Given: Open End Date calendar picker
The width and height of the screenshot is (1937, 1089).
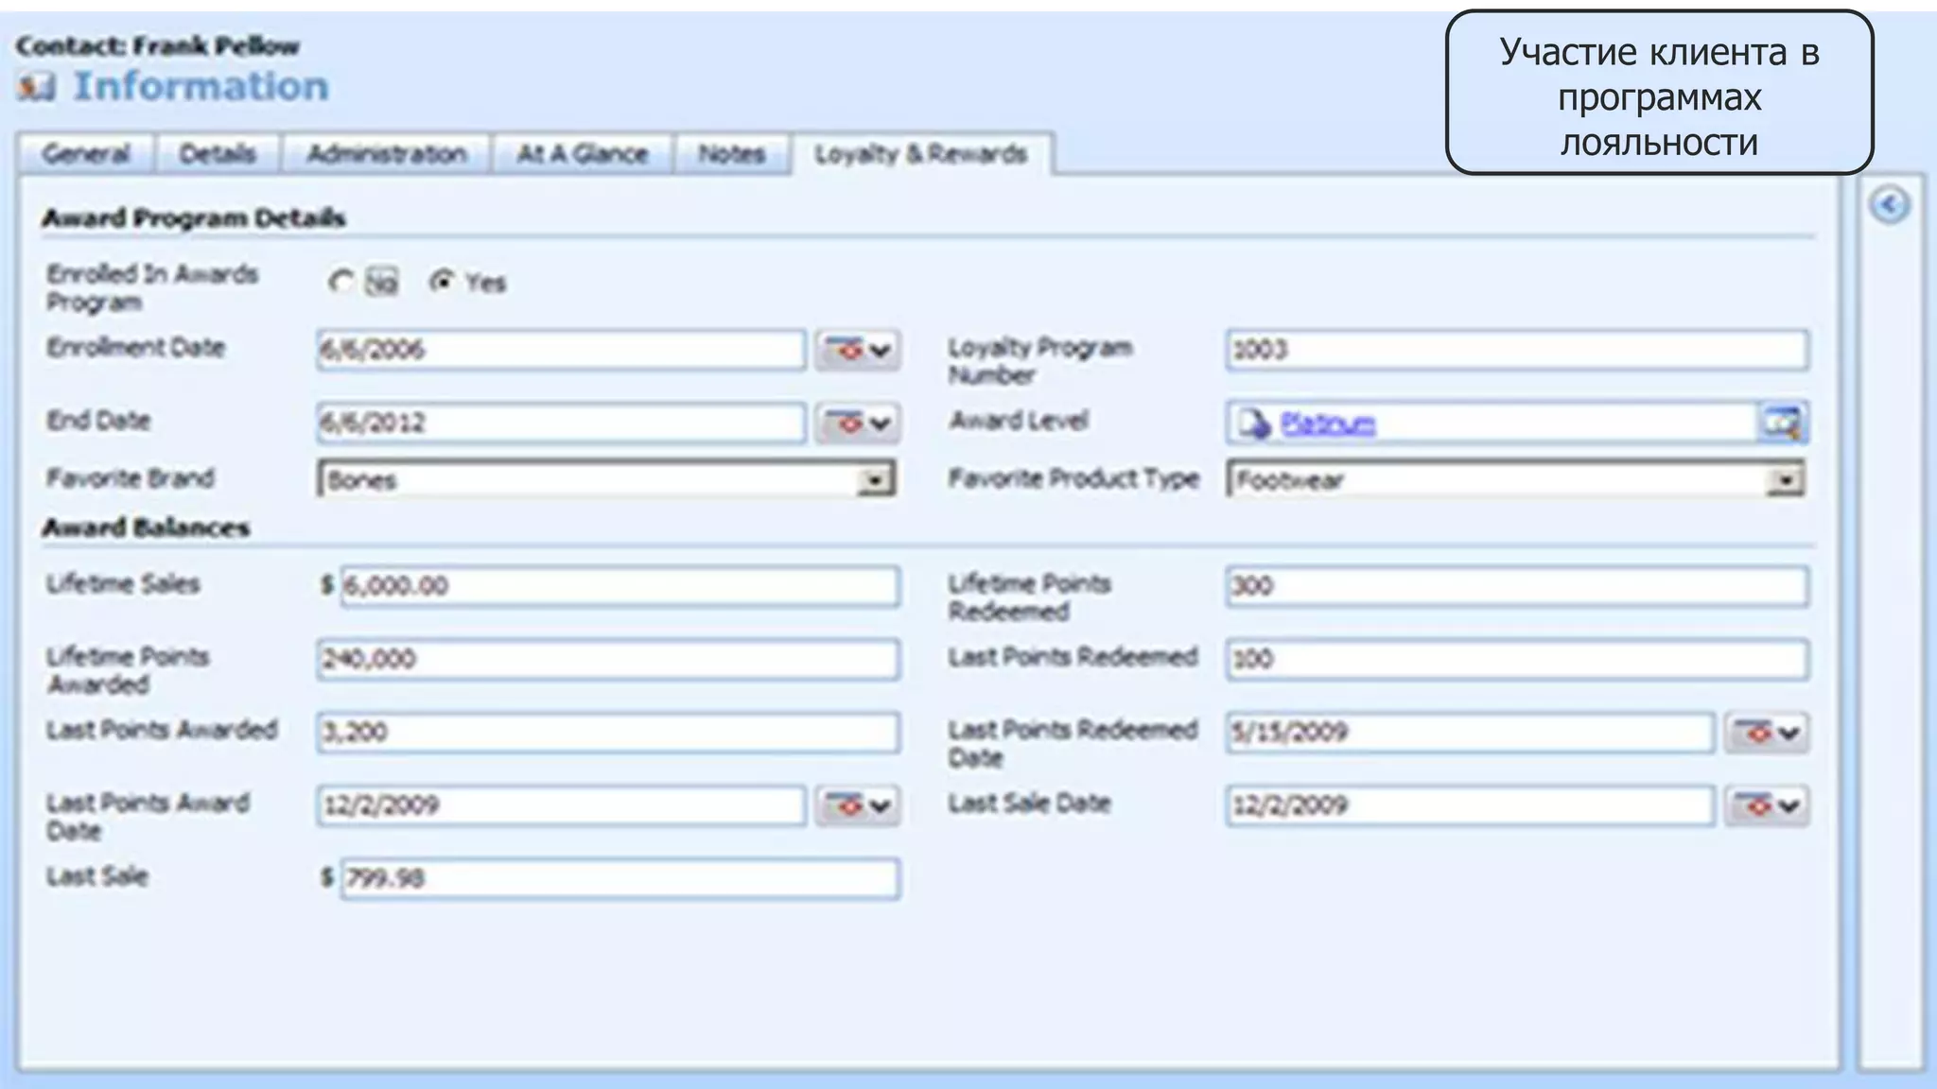Looking at the screenshot, I should tap(857, 423).
